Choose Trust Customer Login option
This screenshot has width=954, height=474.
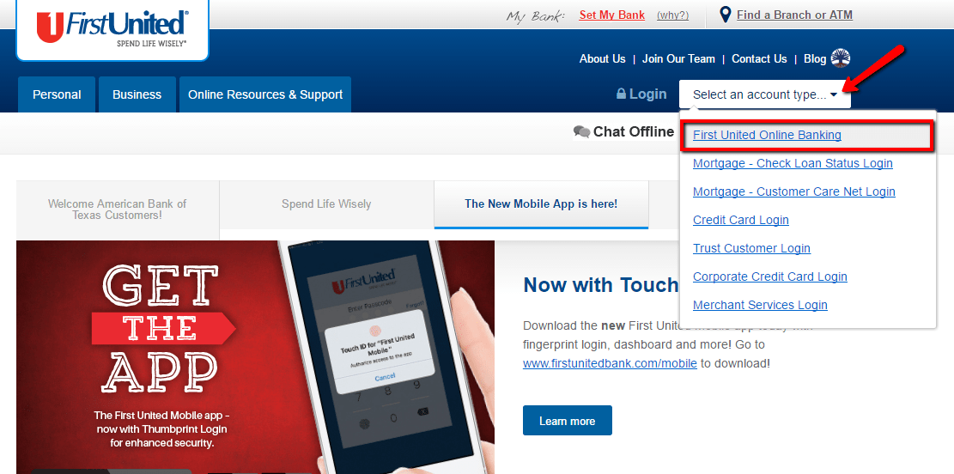coord(751,248)
